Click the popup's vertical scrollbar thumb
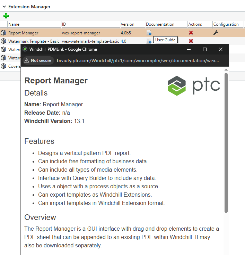 coord(226,142)
